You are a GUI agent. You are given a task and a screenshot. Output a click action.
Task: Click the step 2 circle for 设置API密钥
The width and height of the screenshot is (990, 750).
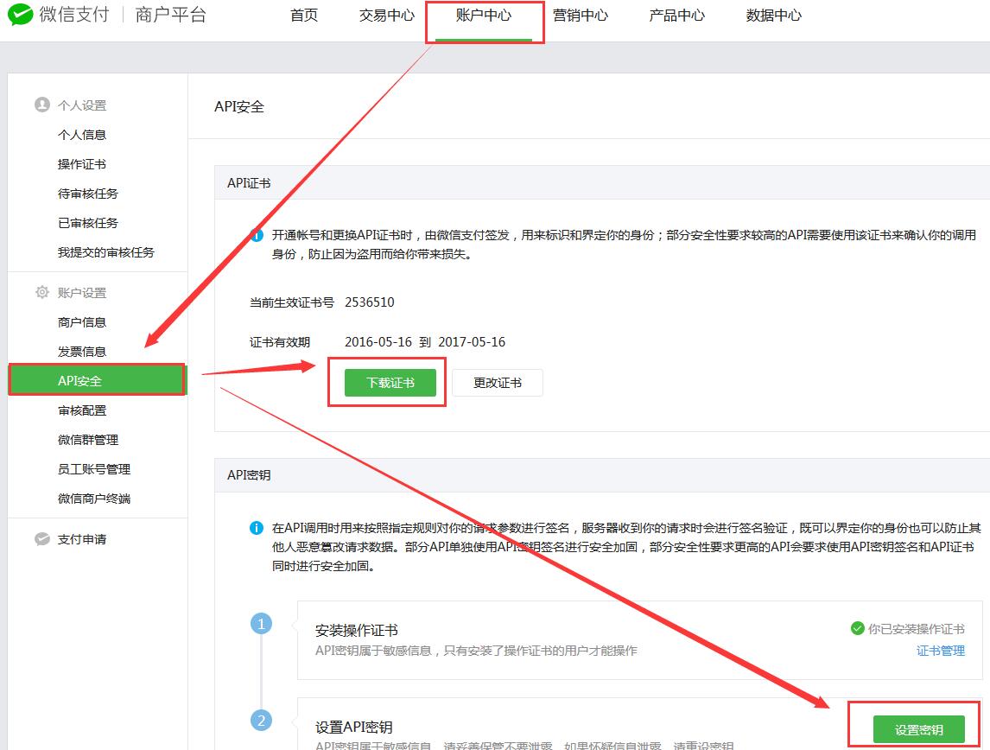point(262,721)
